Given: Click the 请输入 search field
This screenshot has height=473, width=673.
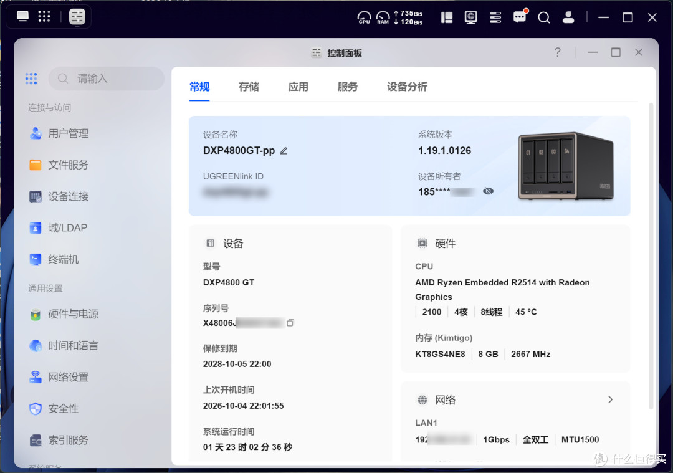Looking at the screenshot, I should [107, 79].
